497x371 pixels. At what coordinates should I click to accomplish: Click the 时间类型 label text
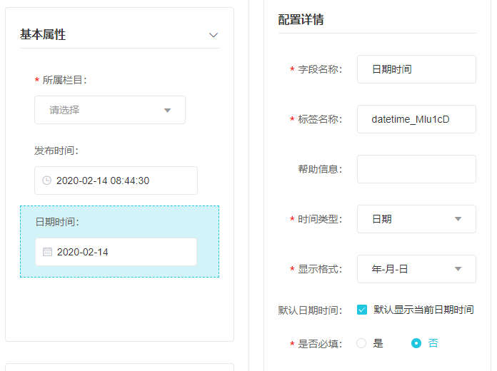pos(320,219)
